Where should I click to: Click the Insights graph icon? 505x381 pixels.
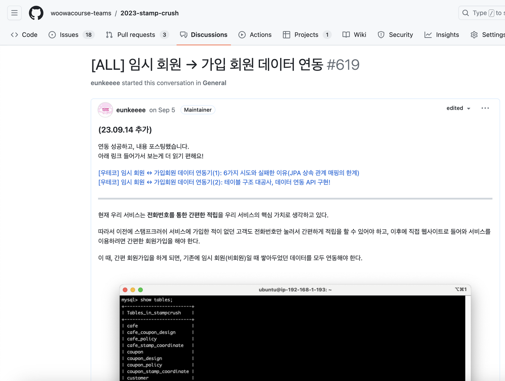[428, 35]
